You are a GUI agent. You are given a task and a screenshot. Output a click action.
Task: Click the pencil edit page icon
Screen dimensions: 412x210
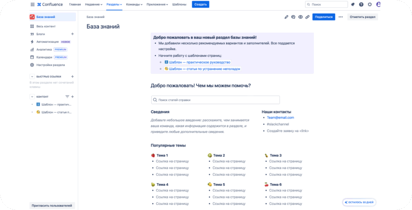click(x=286, y=17)
